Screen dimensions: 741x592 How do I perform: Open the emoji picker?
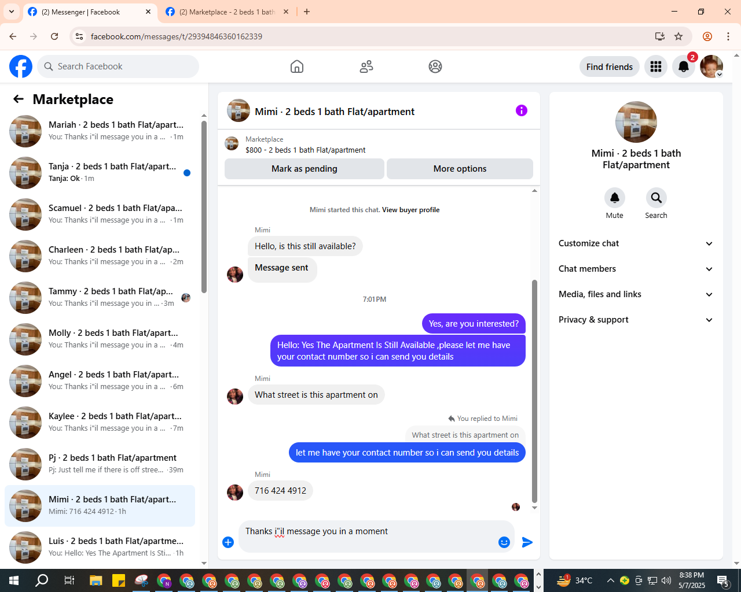504,542
